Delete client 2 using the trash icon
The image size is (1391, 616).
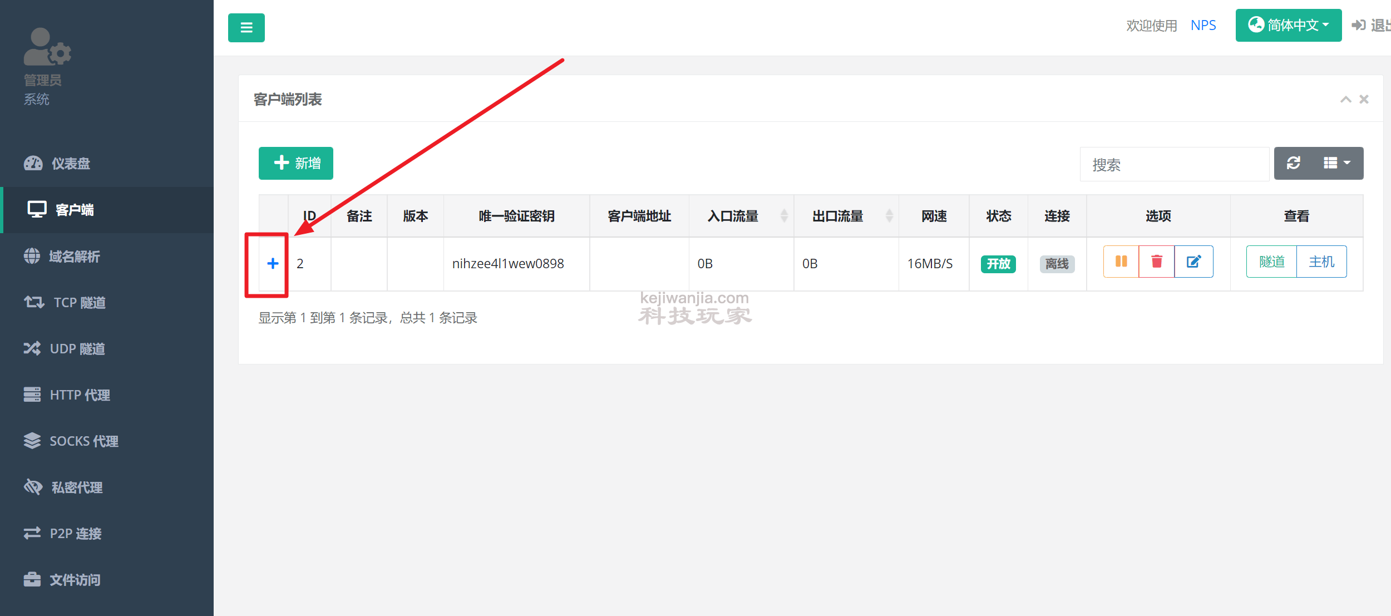[x=1156, y=262]
